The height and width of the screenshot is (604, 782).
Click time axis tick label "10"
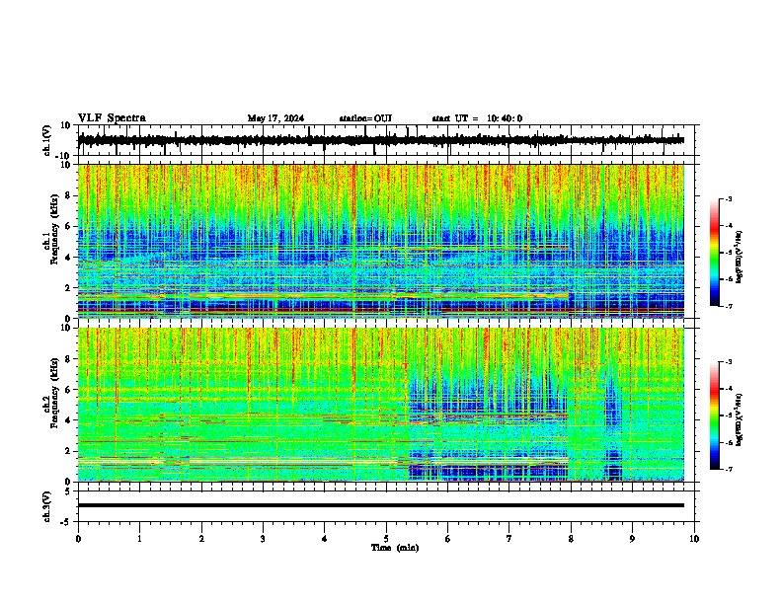[x=694, y=539]
